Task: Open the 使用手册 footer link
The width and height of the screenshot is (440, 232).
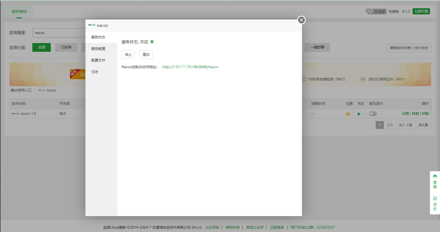Action: pos(232,227)
